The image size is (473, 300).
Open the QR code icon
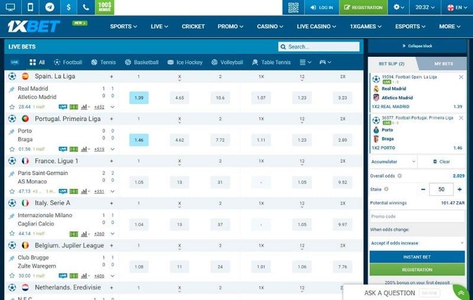point(293,7)
